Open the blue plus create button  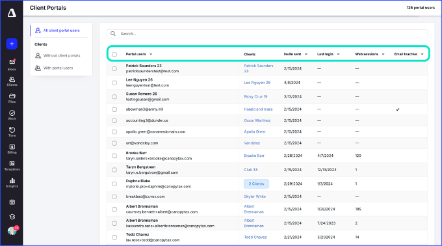[12, 44]
